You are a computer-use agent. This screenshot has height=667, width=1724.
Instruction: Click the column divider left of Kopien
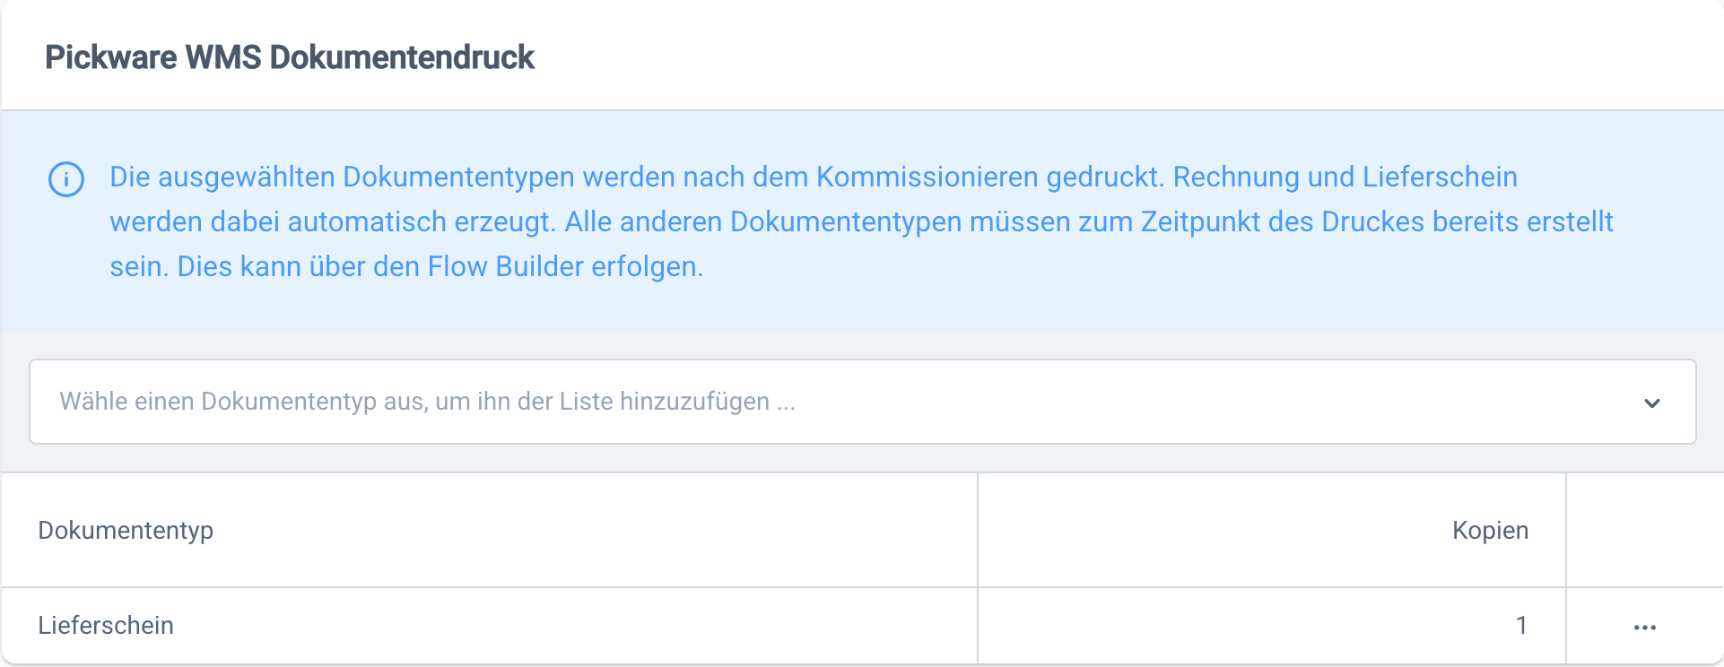(x=978, y=531)
